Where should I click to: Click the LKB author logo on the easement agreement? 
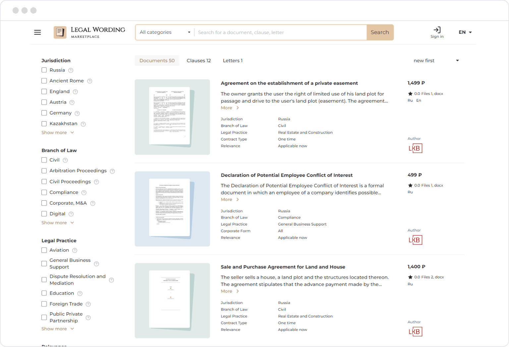point(415,148)
